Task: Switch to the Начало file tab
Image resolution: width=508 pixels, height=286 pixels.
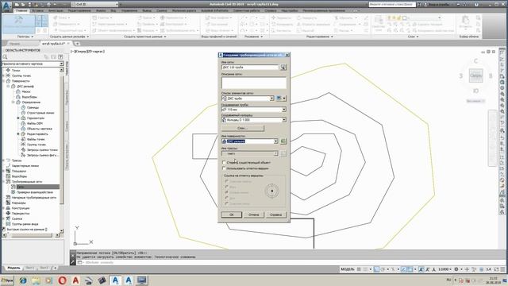Action: [14, 44]
